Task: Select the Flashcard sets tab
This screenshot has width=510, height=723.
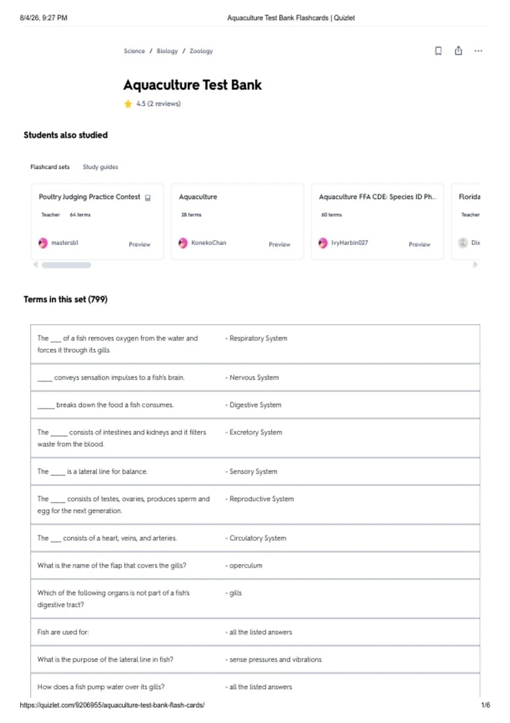Action: (x=50, y=167)
